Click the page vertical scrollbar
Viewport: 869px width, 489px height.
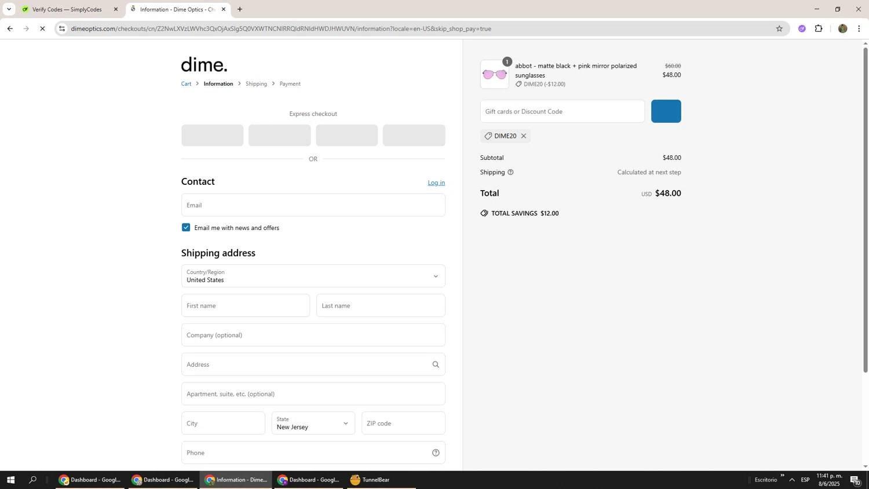(866, 209)
